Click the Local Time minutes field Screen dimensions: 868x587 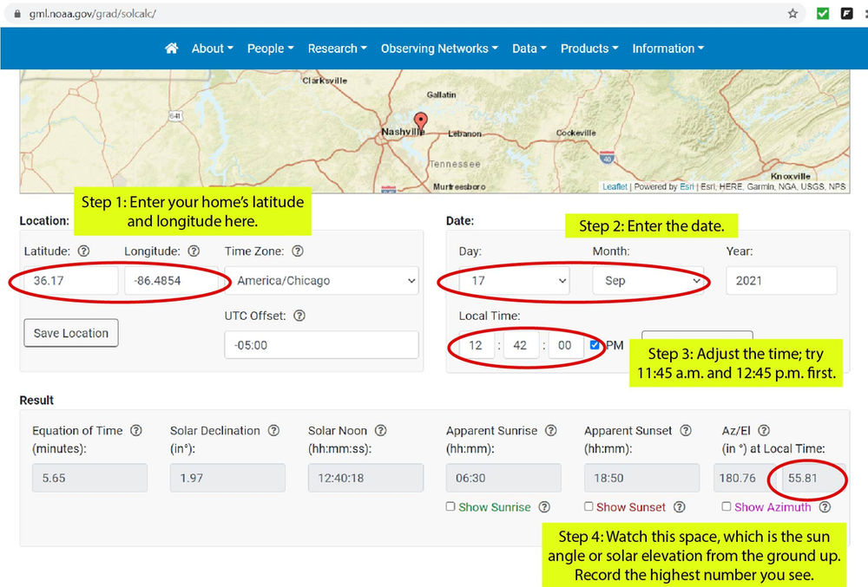(521, 345)
